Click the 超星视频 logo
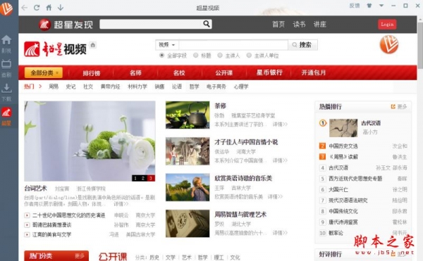 (x=55, y=49)
